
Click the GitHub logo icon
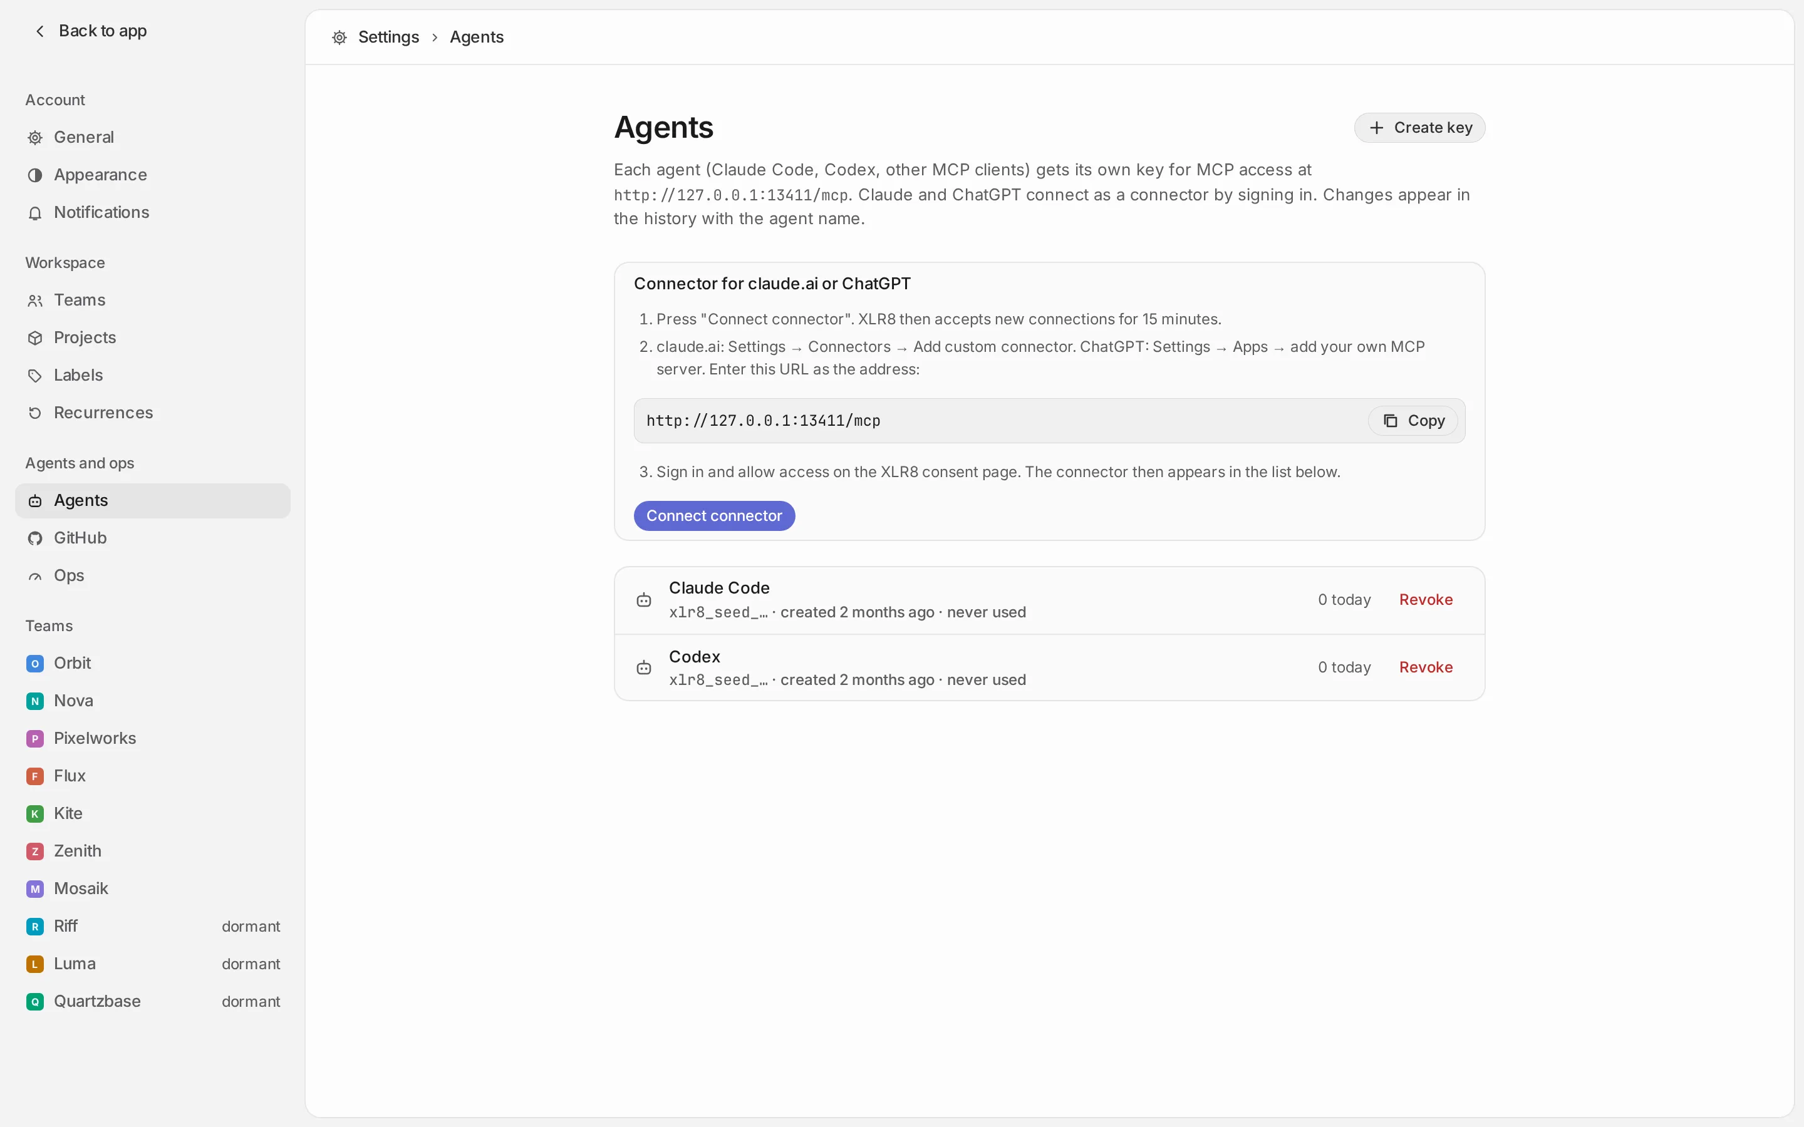tap(35, 538)
